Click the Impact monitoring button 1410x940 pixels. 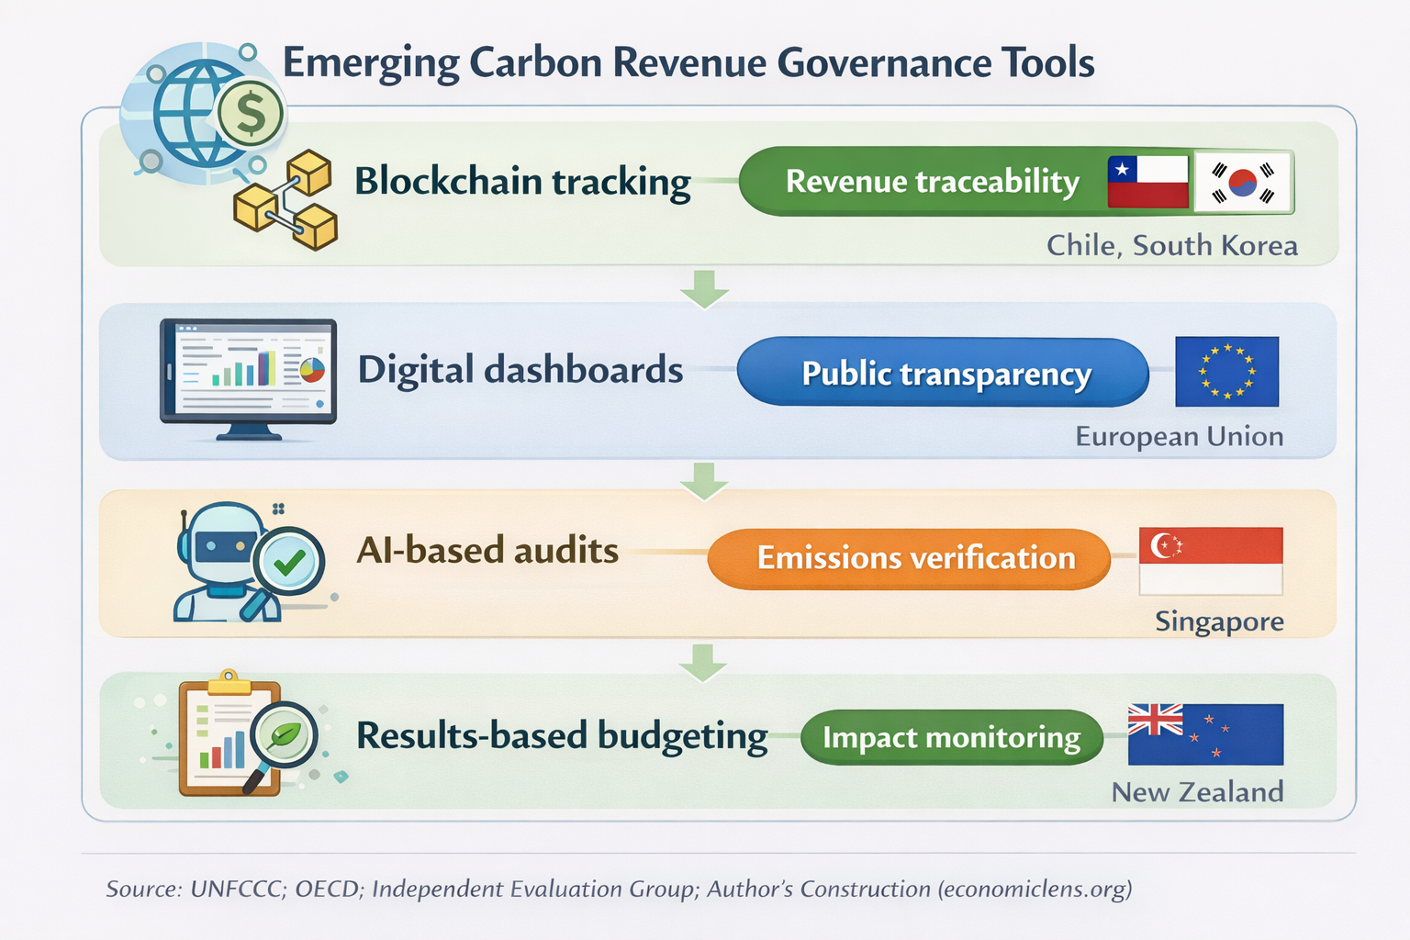951,737
